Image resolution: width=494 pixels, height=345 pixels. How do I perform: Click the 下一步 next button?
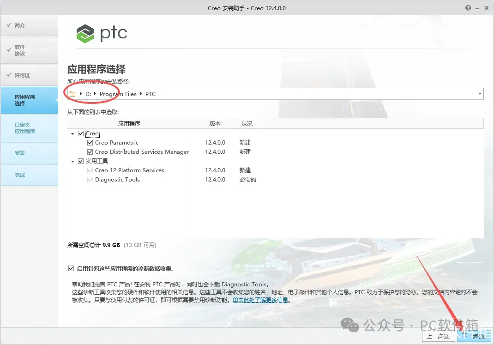click(474, 336)
